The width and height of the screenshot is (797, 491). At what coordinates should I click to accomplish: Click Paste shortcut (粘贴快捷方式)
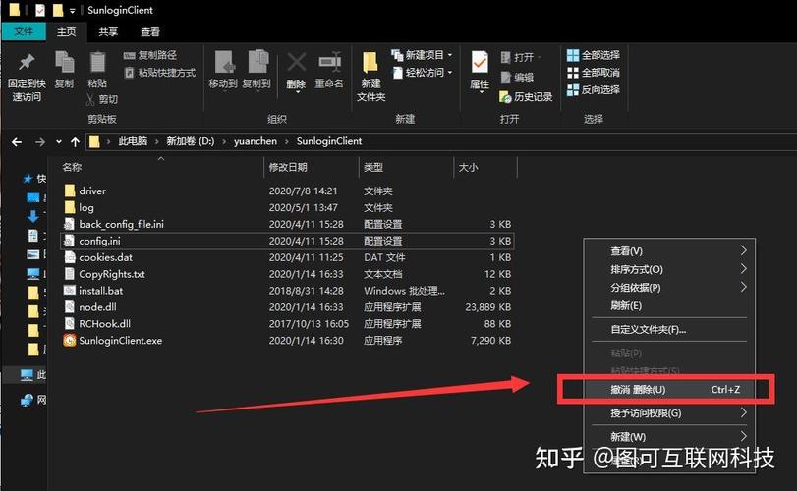click(160, 73)
